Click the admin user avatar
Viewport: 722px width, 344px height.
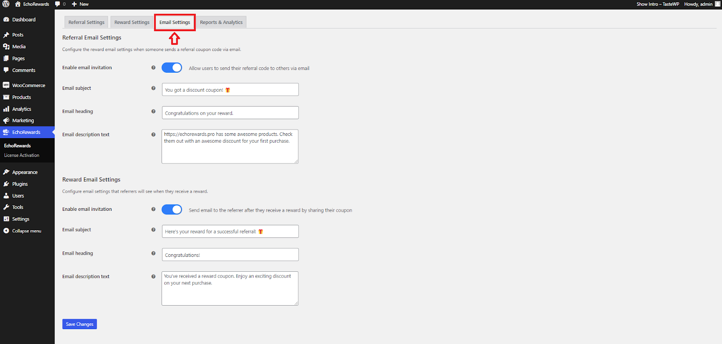[717, 4]
